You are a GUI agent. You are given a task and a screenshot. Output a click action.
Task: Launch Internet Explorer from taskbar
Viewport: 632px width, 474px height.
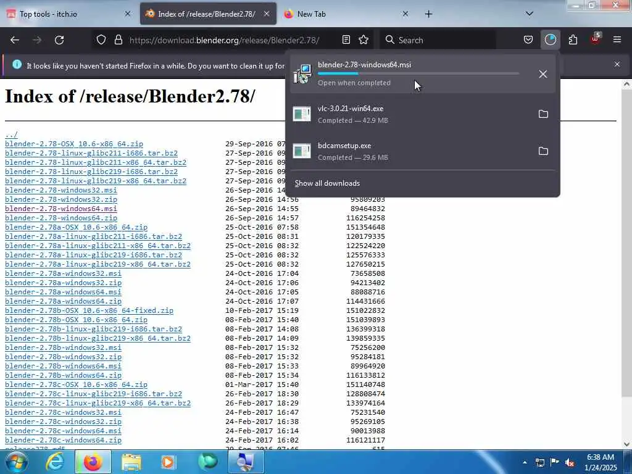[x=54, y=462]
